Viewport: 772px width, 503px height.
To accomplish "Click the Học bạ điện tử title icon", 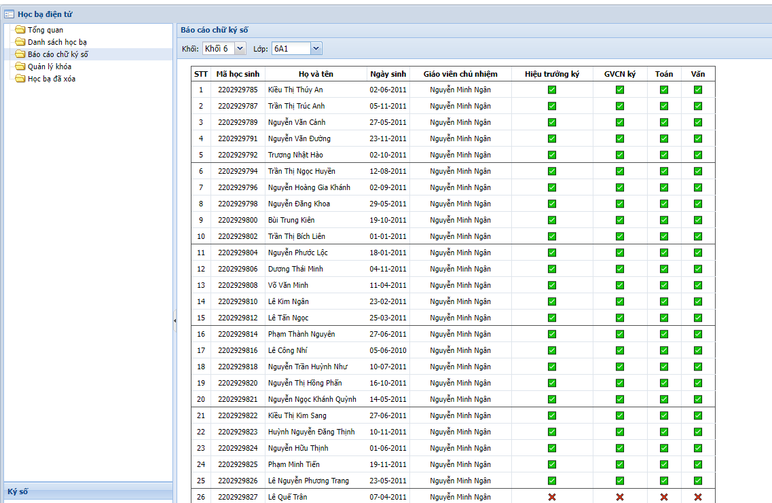I will [10, 13].
